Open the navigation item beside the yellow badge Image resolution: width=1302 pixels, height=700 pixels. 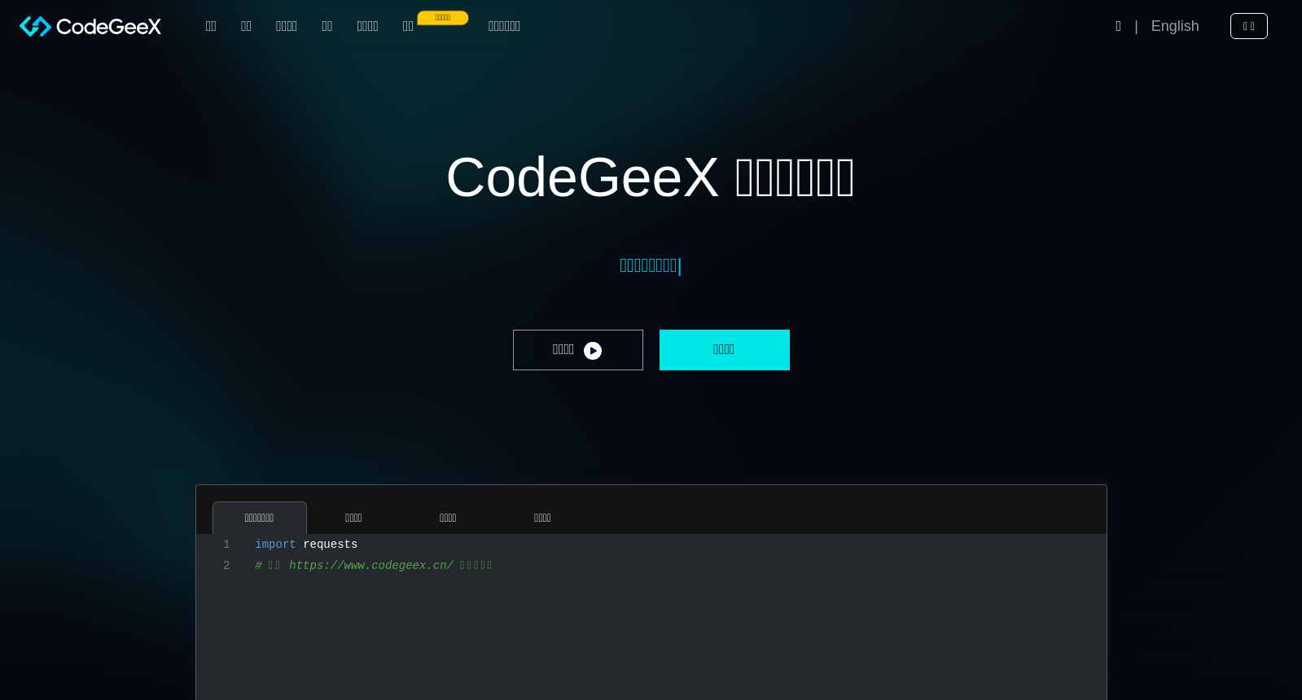pyautogui.click(x=408, y=26)
